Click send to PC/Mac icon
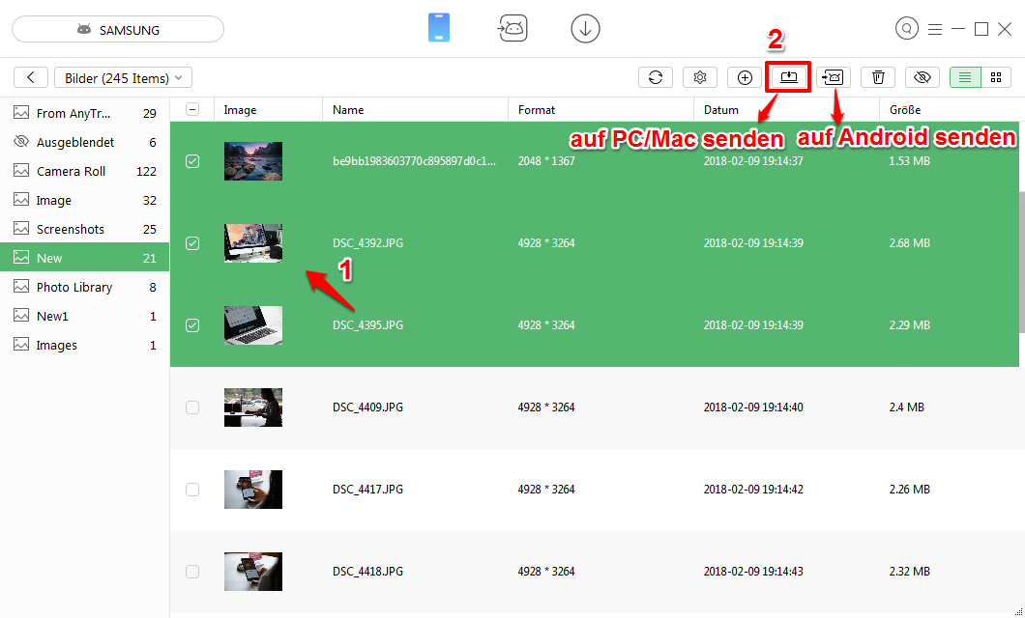This screenshot has width=1025, height=618. (x=788, y=77)
